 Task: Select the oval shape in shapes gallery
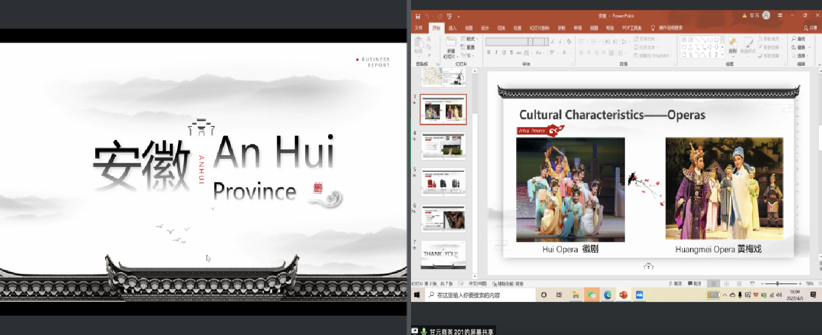coord(716,40)
